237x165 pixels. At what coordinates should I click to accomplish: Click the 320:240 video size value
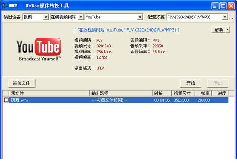pyautogui.click(x=104, y=46)
